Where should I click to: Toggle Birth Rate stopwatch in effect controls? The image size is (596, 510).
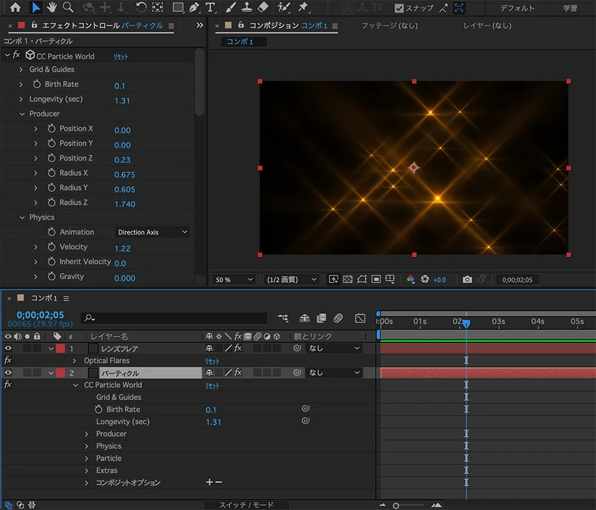(x=37, y=84)
